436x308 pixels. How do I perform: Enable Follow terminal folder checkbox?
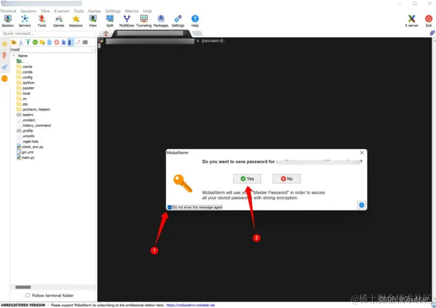pos(27,296)
